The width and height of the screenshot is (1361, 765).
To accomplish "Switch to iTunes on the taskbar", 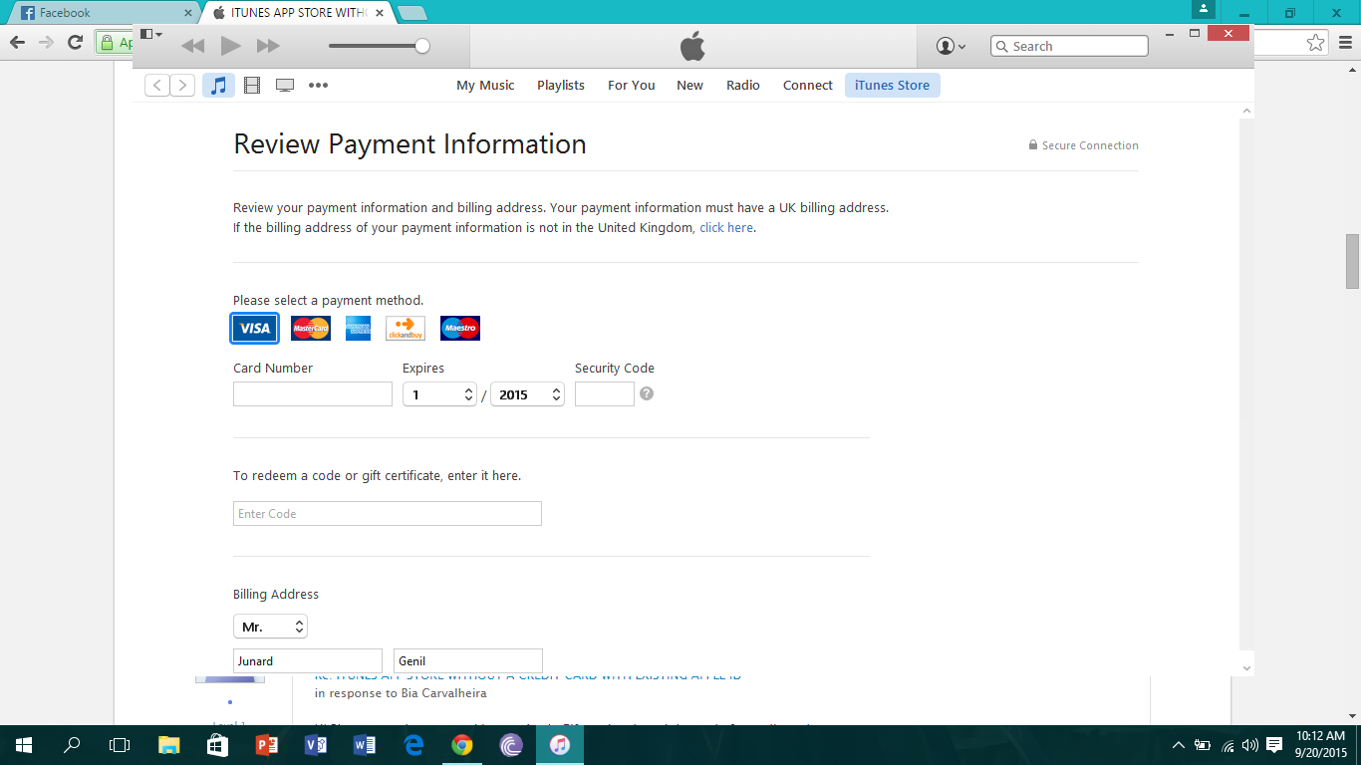I will coord(560,745).
